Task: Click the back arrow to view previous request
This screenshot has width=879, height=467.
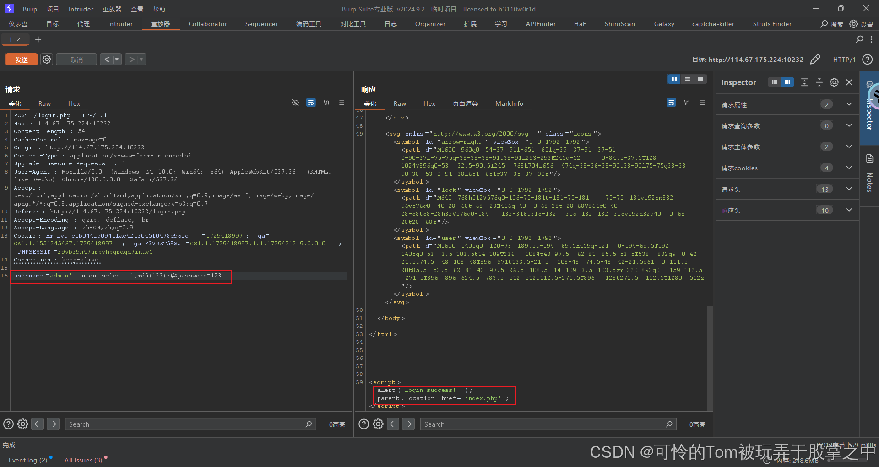Action: click(107, 59)
